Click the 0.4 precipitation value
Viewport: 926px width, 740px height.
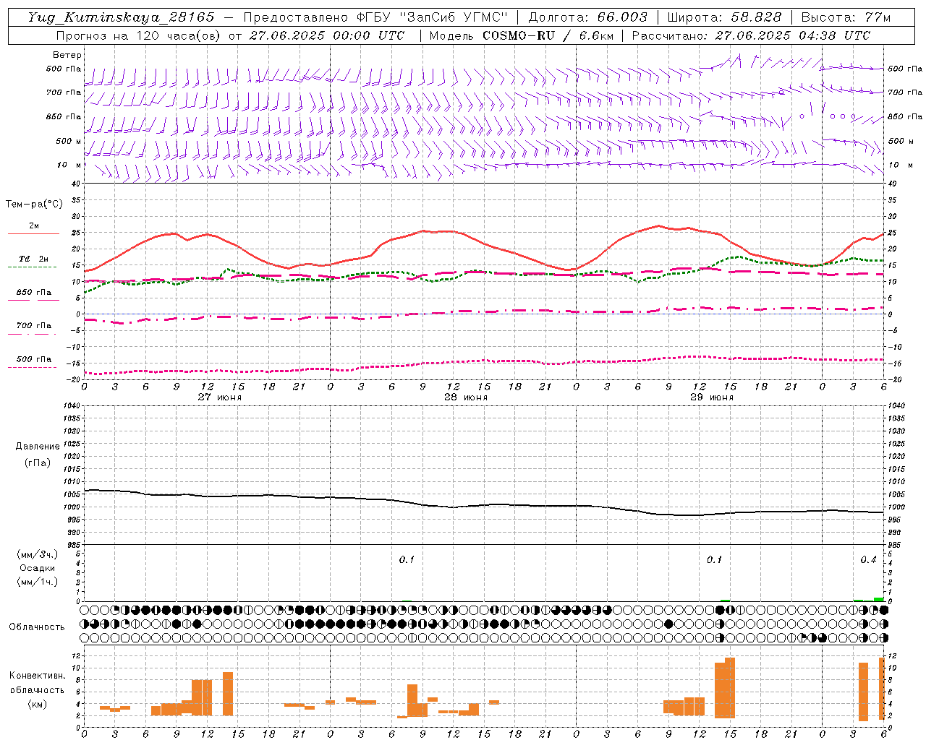click(868, 560)
